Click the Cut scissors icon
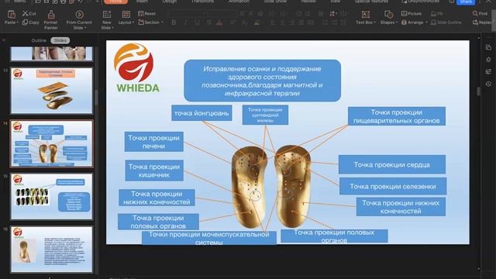 (25, 13)
